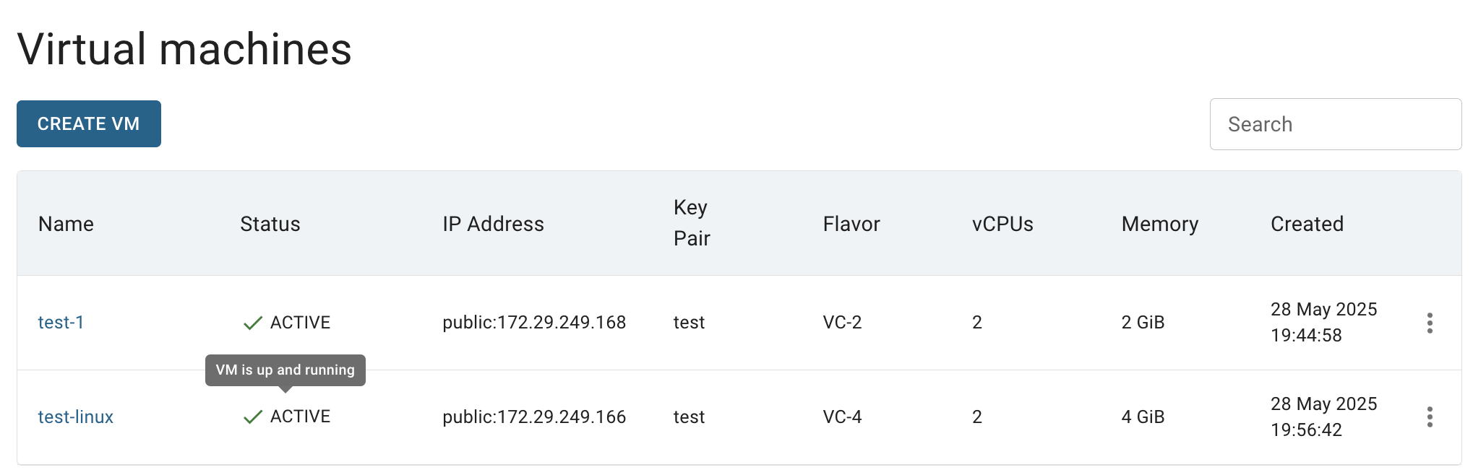The width and height of the screenshot is (1473, 475).
Task: Sort by the Status column header
Action: coord(270,224)
